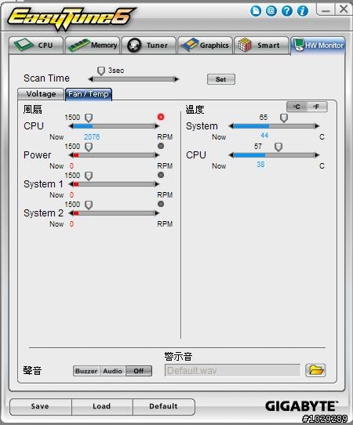The height and width of the screenshot is (425, 353).
Task: Click the CPU fan threshold slider handle
Action: (89, 118)
